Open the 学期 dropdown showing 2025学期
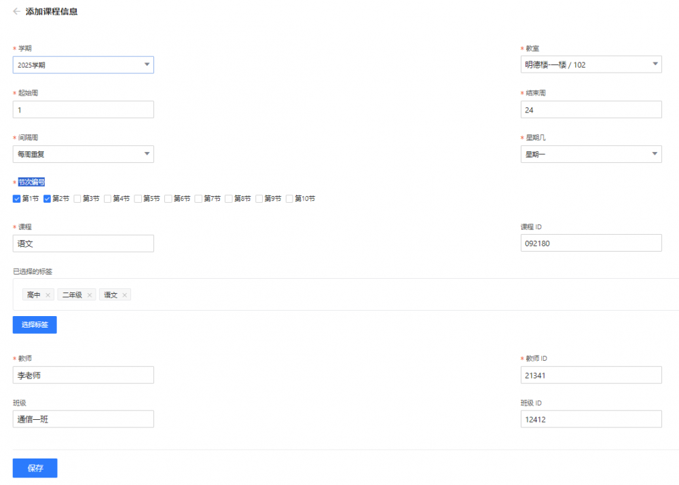This screenshot has height=485, width=679. coord(83,65)
